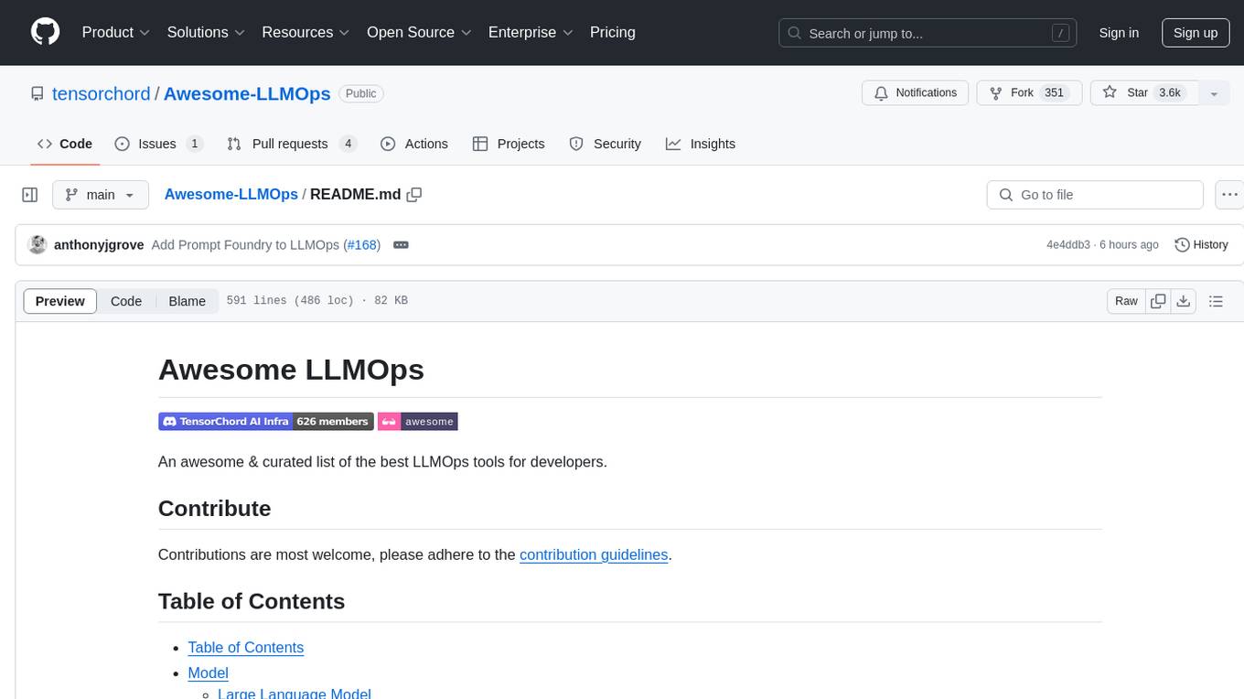Expand the Solutions dropdown
This screenshot has height=699, width=1244.
tap(206, 32)
